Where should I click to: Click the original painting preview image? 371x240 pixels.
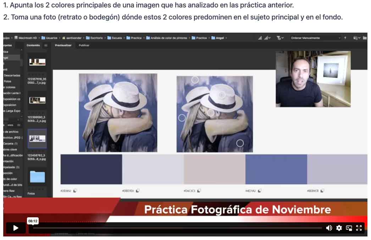pyautogui.click(x=118, y=112)
